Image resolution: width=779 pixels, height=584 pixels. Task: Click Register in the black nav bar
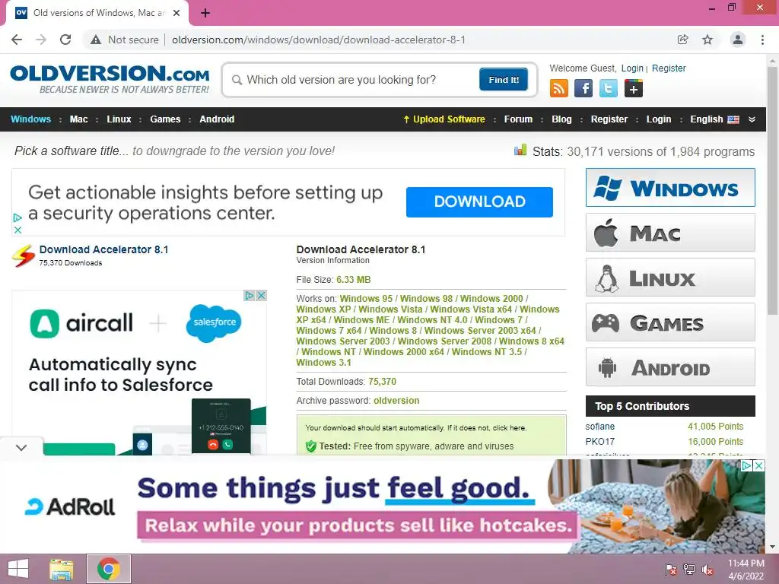[x=609, y=119]
